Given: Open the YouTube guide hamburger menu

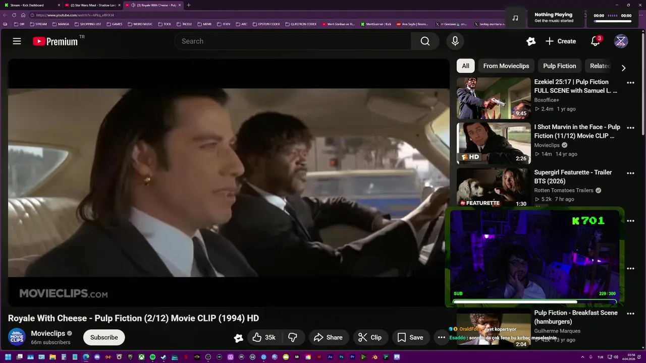Looking at the screenshot, I should [17, 41].
